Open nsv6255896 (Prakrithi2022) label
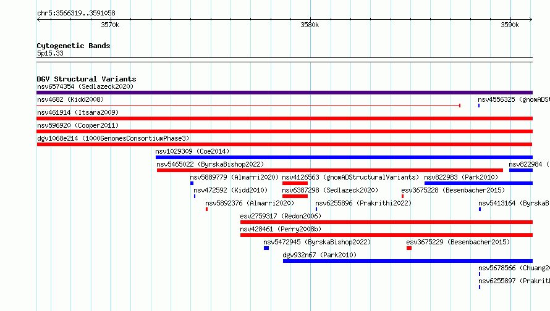Screen dimensions: 550x311 pos(363,203)
